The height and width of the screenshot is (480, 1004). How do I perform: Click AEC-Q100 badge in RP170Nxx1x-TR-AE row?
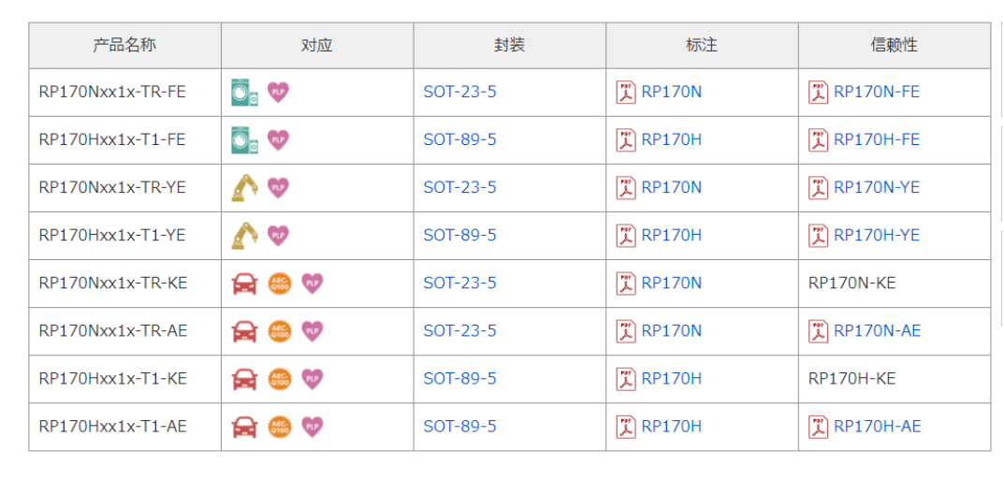click(x=280, y=330)
